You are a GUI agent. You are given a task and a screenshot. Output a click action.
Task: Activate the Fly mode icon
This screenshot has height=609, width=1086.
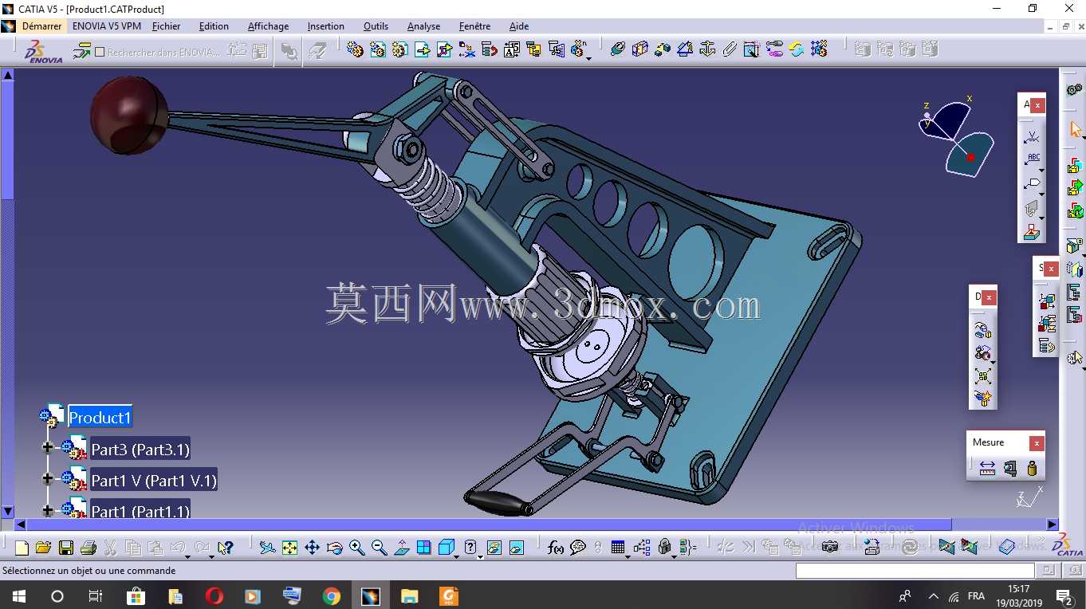pyautogui.click(x=267, y=548)
